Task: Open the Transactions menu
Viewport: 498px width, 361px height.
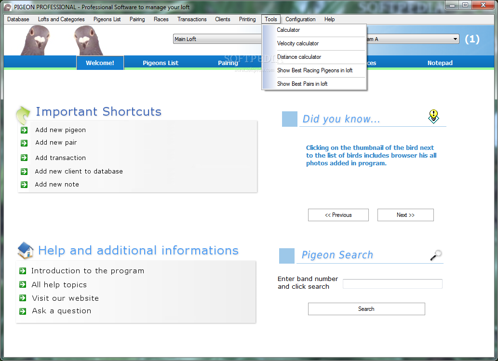Action: [x=192, y=19]
